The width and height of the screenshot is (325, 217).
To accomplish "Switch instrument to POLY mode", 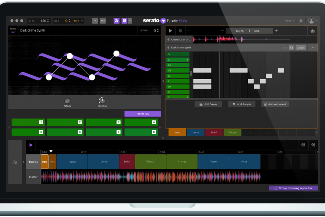I will click(13, 32).
